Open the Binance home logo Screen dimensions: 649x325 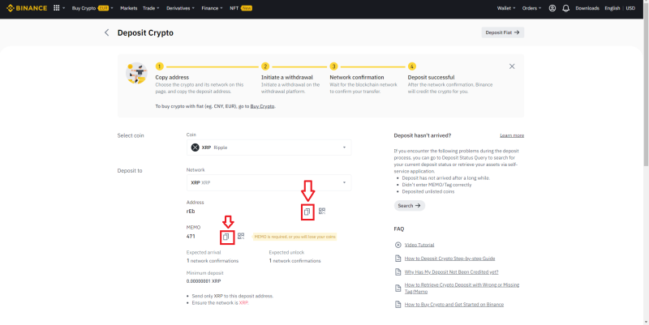pyautogui.click(x=27, y=8)
